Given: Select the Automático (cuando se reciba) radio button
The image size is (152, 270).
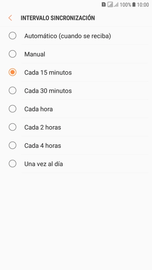Looking at the screenshot, I should [x=13, y=36].
